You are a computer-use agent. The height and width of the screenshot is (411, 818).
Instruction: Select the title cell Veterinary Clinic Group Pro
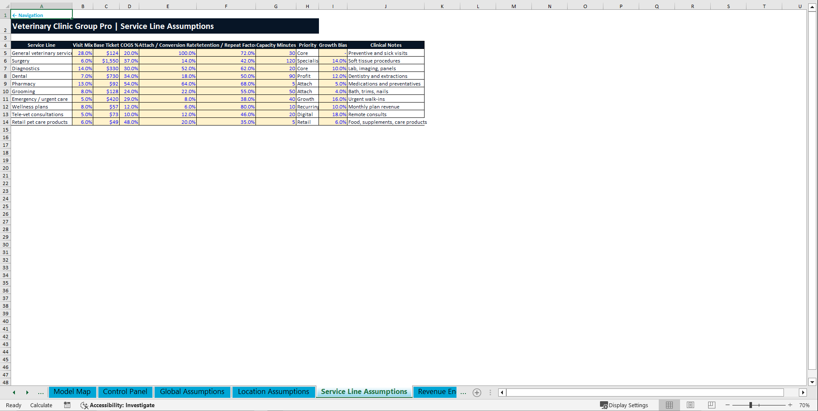point(165,26)
